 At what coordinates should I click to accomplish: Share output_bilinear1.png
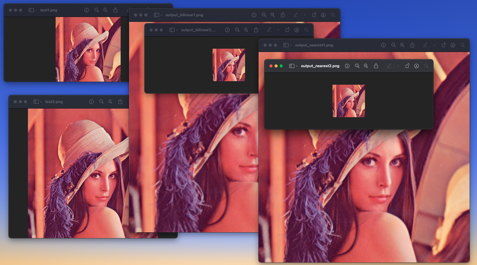pyautogui.click(x=283, y=15)
